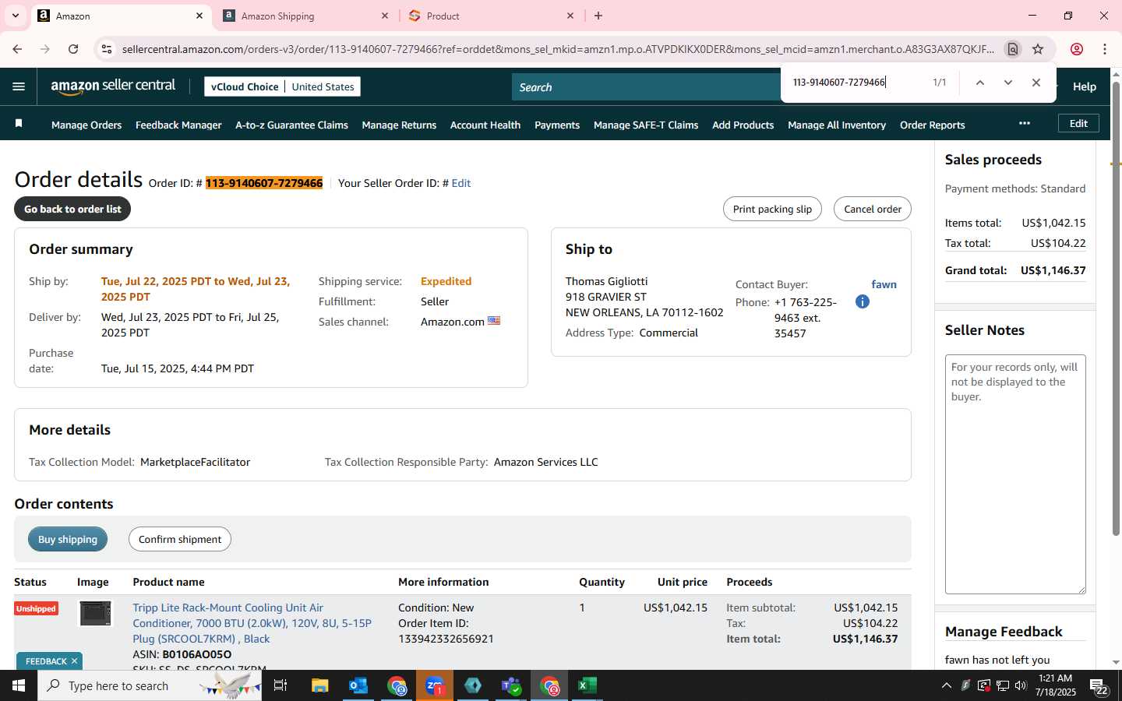Screen dimensions: 1122x701
Task: View site information icon in address bar
Action: pyautogui.click(x=107, y=49)
